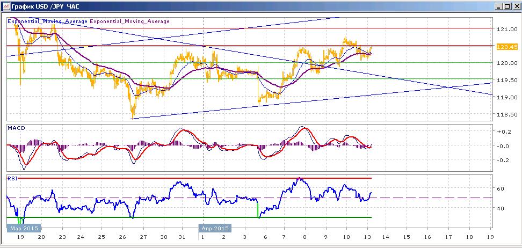Click the title bar text График USD/JPY ЧАС

45,6
